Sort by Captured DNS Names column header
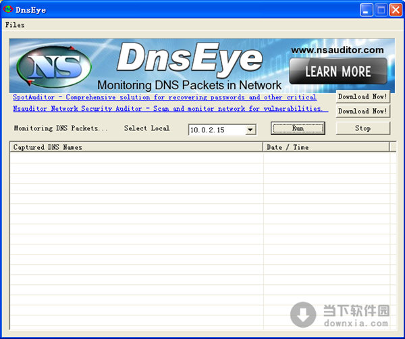Image resolution: width=405 pixels, height=339 pixels. click(x=136, y=147)
